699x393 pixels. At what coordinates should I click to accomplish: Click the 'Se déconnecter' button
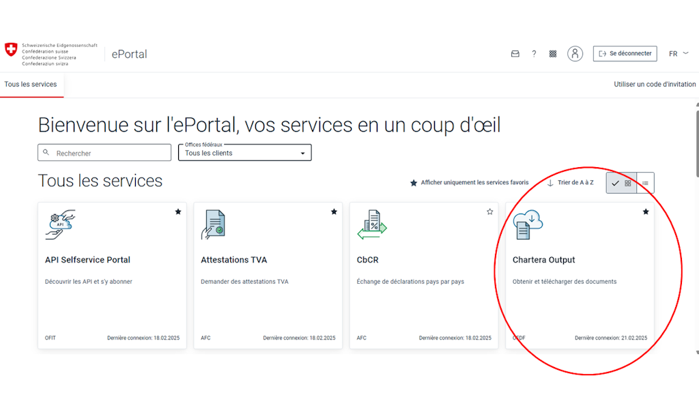point(625,53)
